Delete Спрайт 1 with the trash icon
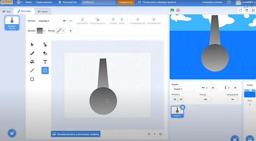Screen dimensions: 256x141 [x=182, y=107]
